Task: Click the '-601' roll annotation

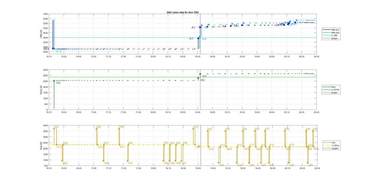Action: coord(184,163)
